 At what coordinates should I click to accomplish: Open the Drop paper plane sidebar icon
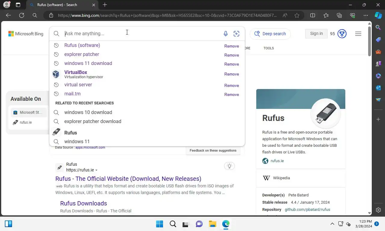[378, 100]
